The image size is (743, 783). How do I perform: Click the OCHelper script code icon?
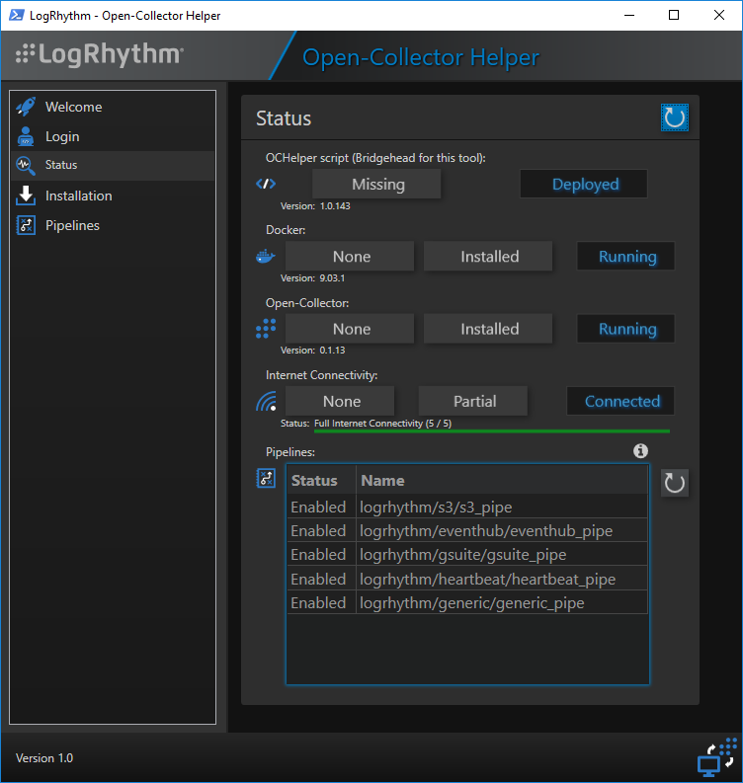point(266,184)
